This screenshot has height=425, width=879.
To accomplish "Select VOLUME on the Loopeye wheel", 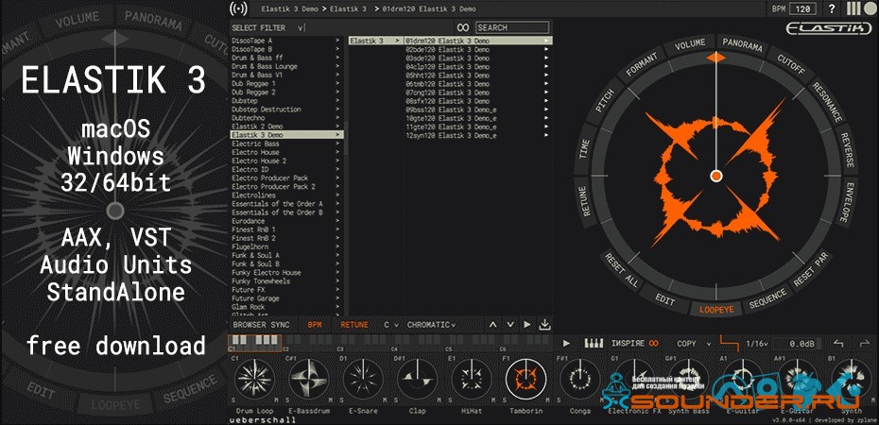I will click(690, 44).
